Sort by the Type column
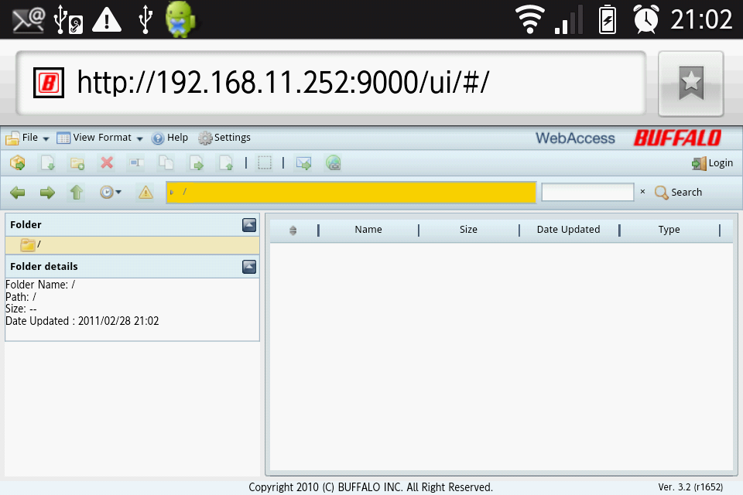 point(669,230)
